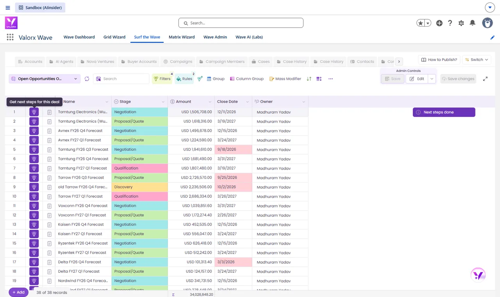Open the Amount column menu arrow
This screenshot has height=297, width=500.
click(210, 102)
